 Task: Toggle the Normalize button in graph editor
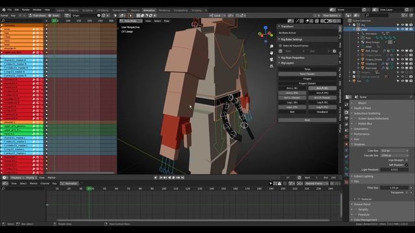tap(69, 184)
